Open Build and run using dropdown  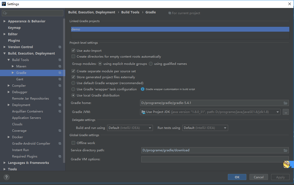point(130,128)
